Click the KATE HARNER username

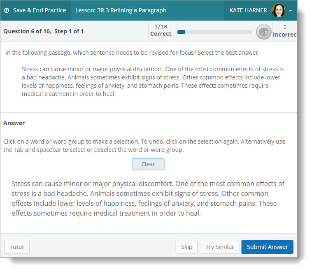[248, 10]
